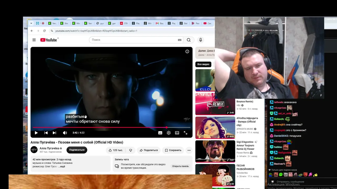337x189 pixels.
Task: Click chat username Rextver1
Action: coord(279,164)
